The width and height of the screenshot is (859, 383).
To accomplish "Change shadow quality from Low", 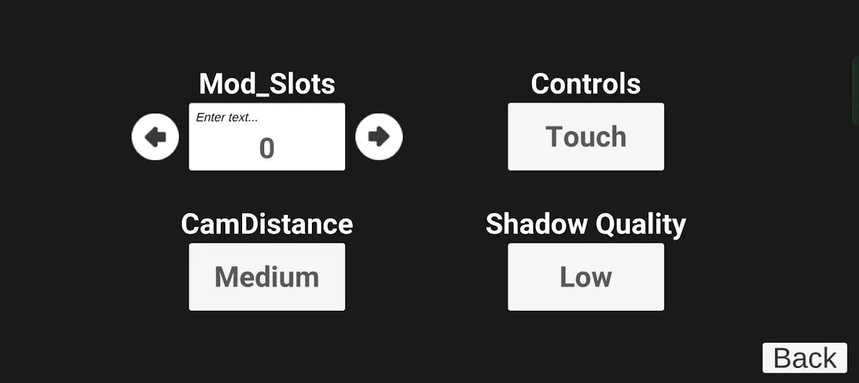I will (x=585, y=277).
